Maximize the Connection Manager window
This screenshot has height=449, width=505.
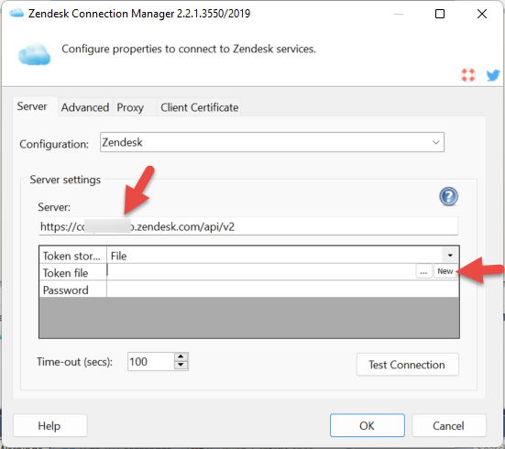(440, 14)
